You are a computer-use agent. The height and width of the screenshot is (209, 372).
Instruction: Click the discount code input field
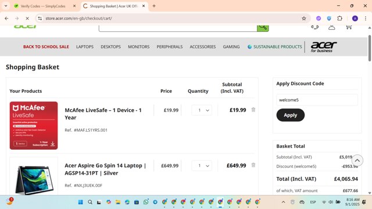pos(317,100)
